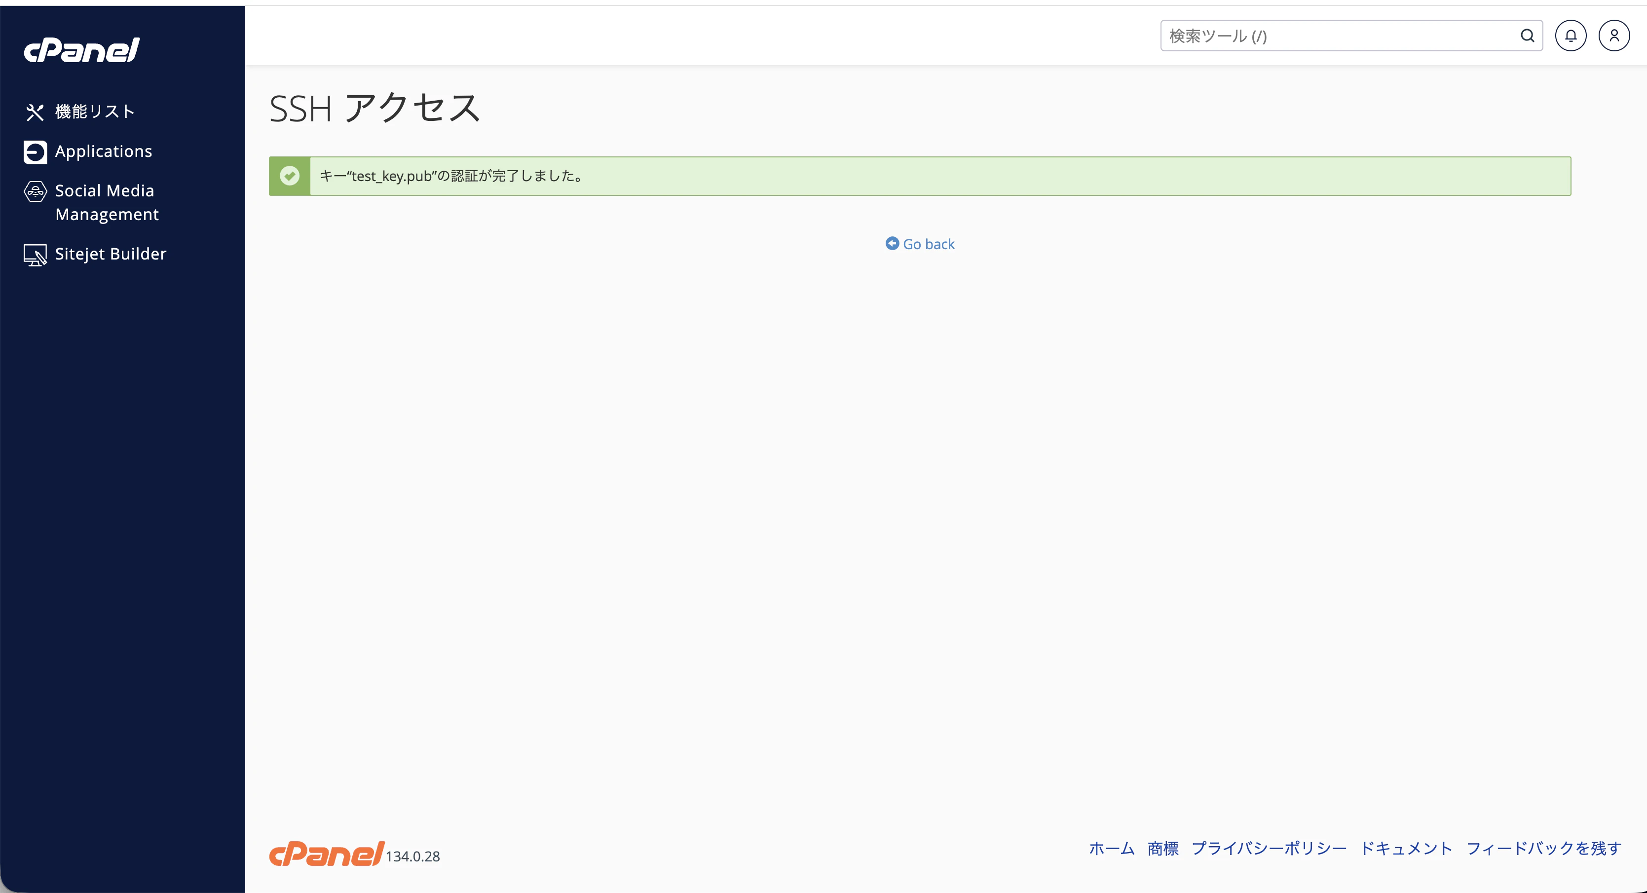1647x893 pixels.
Task: Open the notifications bell icon
Action: [x=1571, y=36]
